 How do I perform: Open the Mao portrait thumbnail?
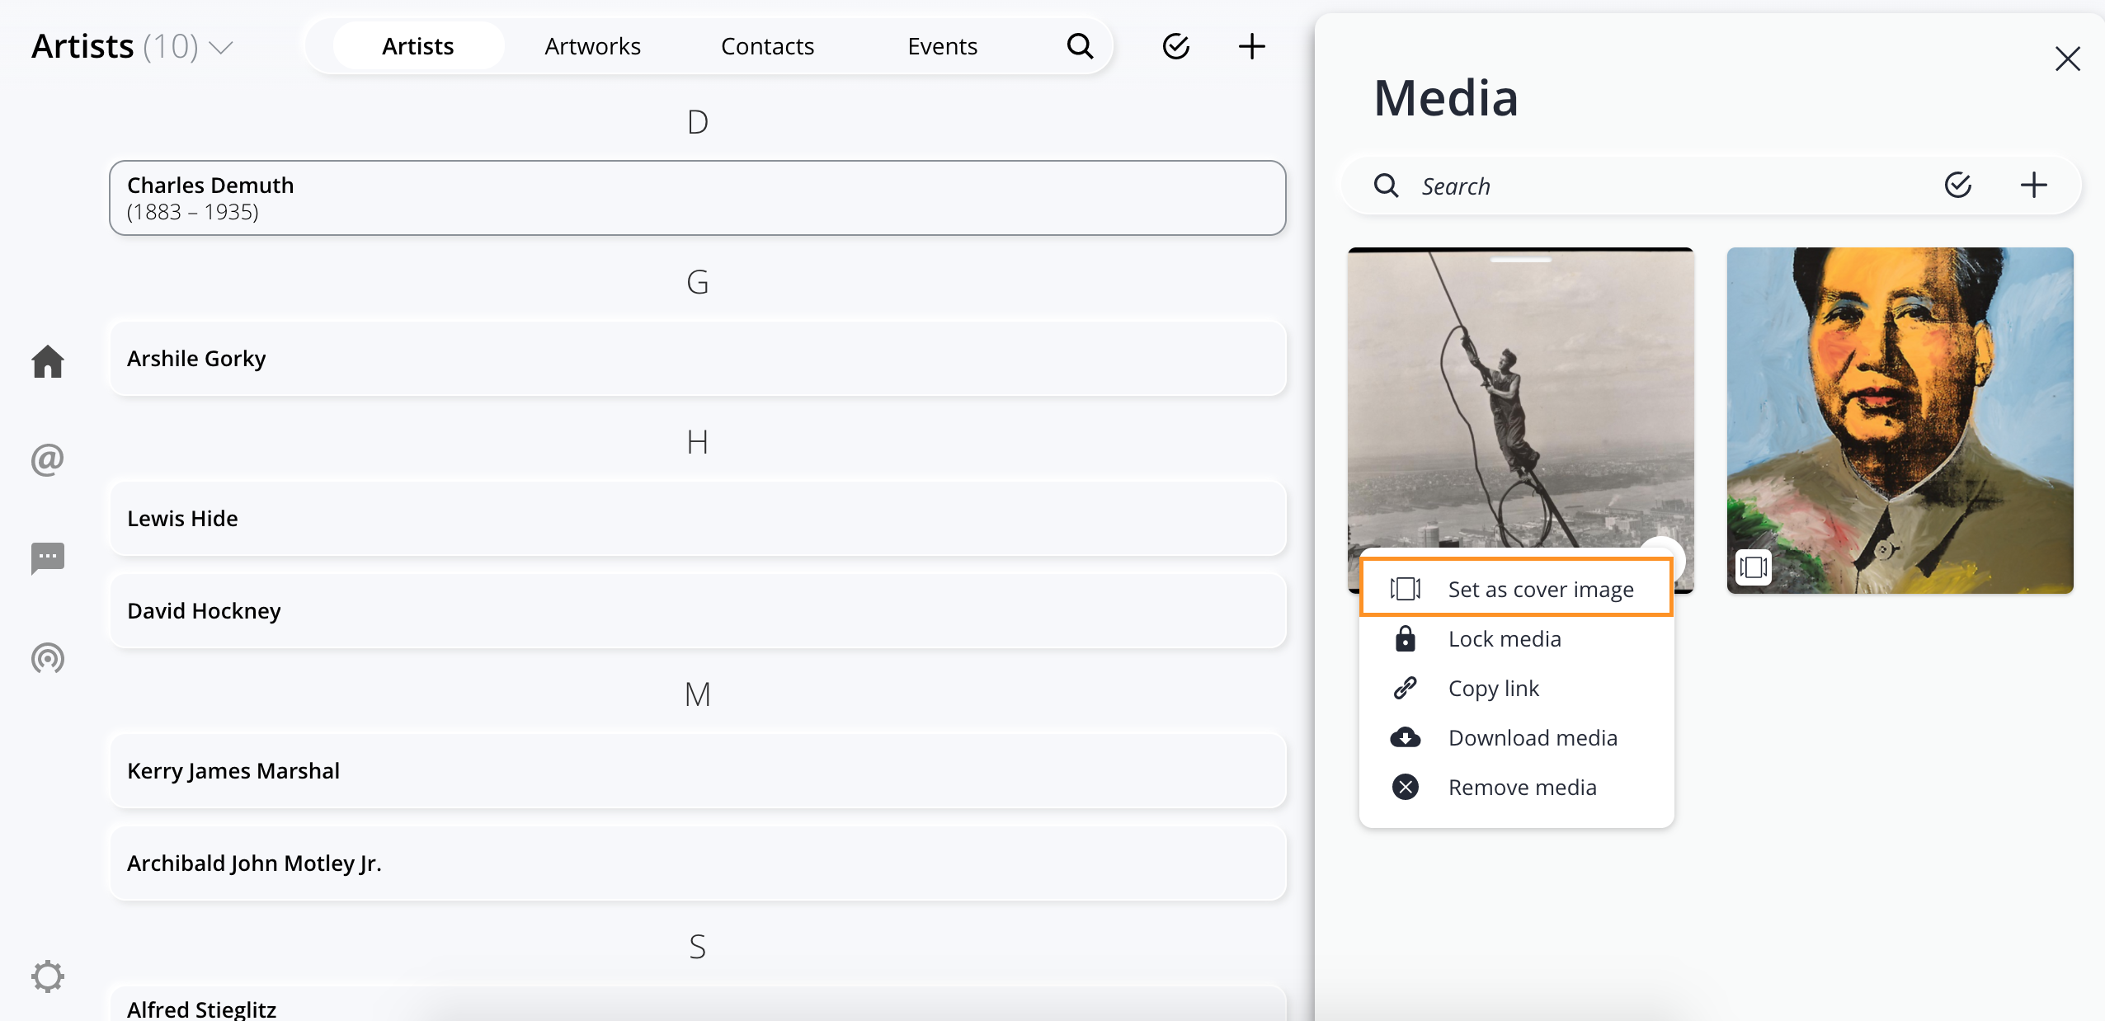click(1900, 420)
